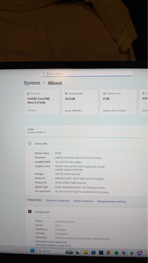
Task: Click the Find a setting search box
Action: click(x=88, y=73)
